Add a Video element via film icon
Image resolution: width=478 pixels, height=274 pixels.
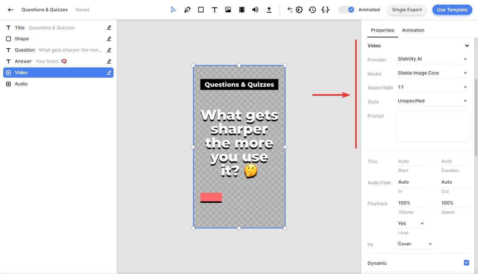point(242,10)
